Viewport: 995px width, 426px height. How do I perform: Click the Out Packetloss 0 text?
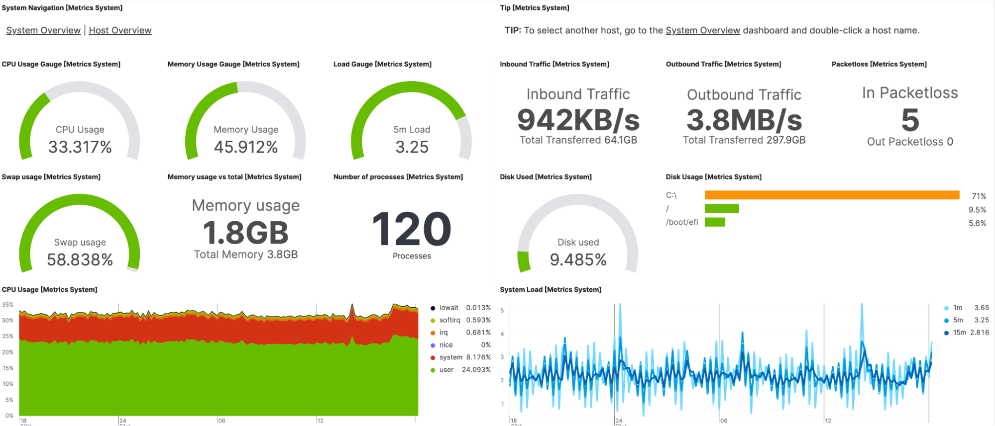click(910, 142)
